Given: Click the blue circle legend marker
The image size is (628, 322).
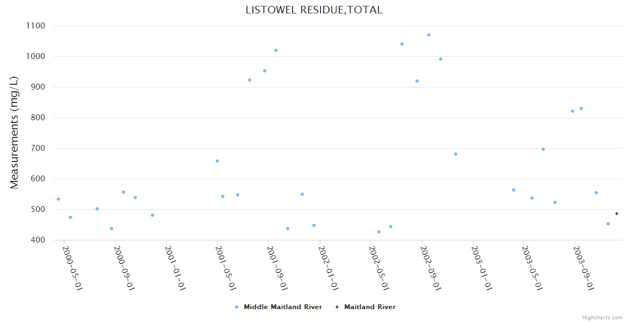Looking at the screenshot, I should 237,307.
